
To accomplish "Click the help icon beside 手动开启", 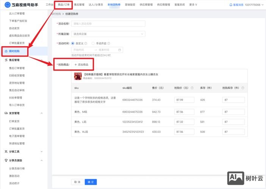I will [x=109, y=43].
